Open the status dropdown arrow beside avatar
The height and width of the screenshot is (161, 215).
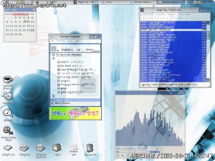coord(58,51)
